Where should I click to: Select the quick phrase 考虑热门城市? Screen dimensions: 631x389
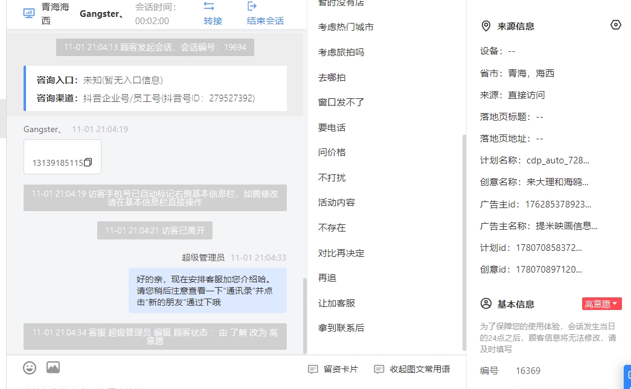point(345,27)
